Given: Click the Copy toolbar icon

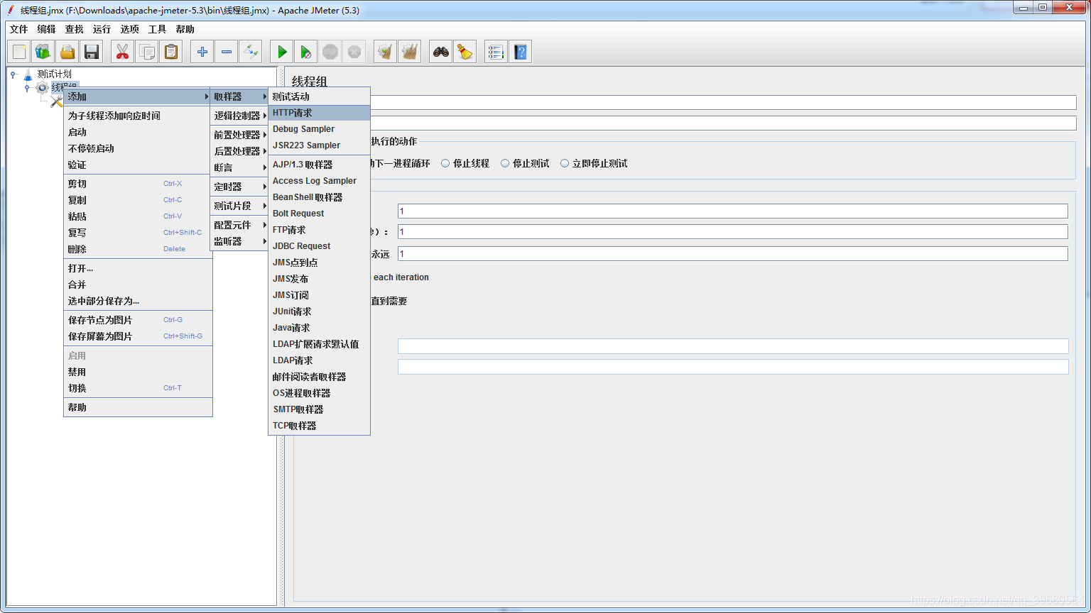Looking at the screenshot, I should click(147, 52).
